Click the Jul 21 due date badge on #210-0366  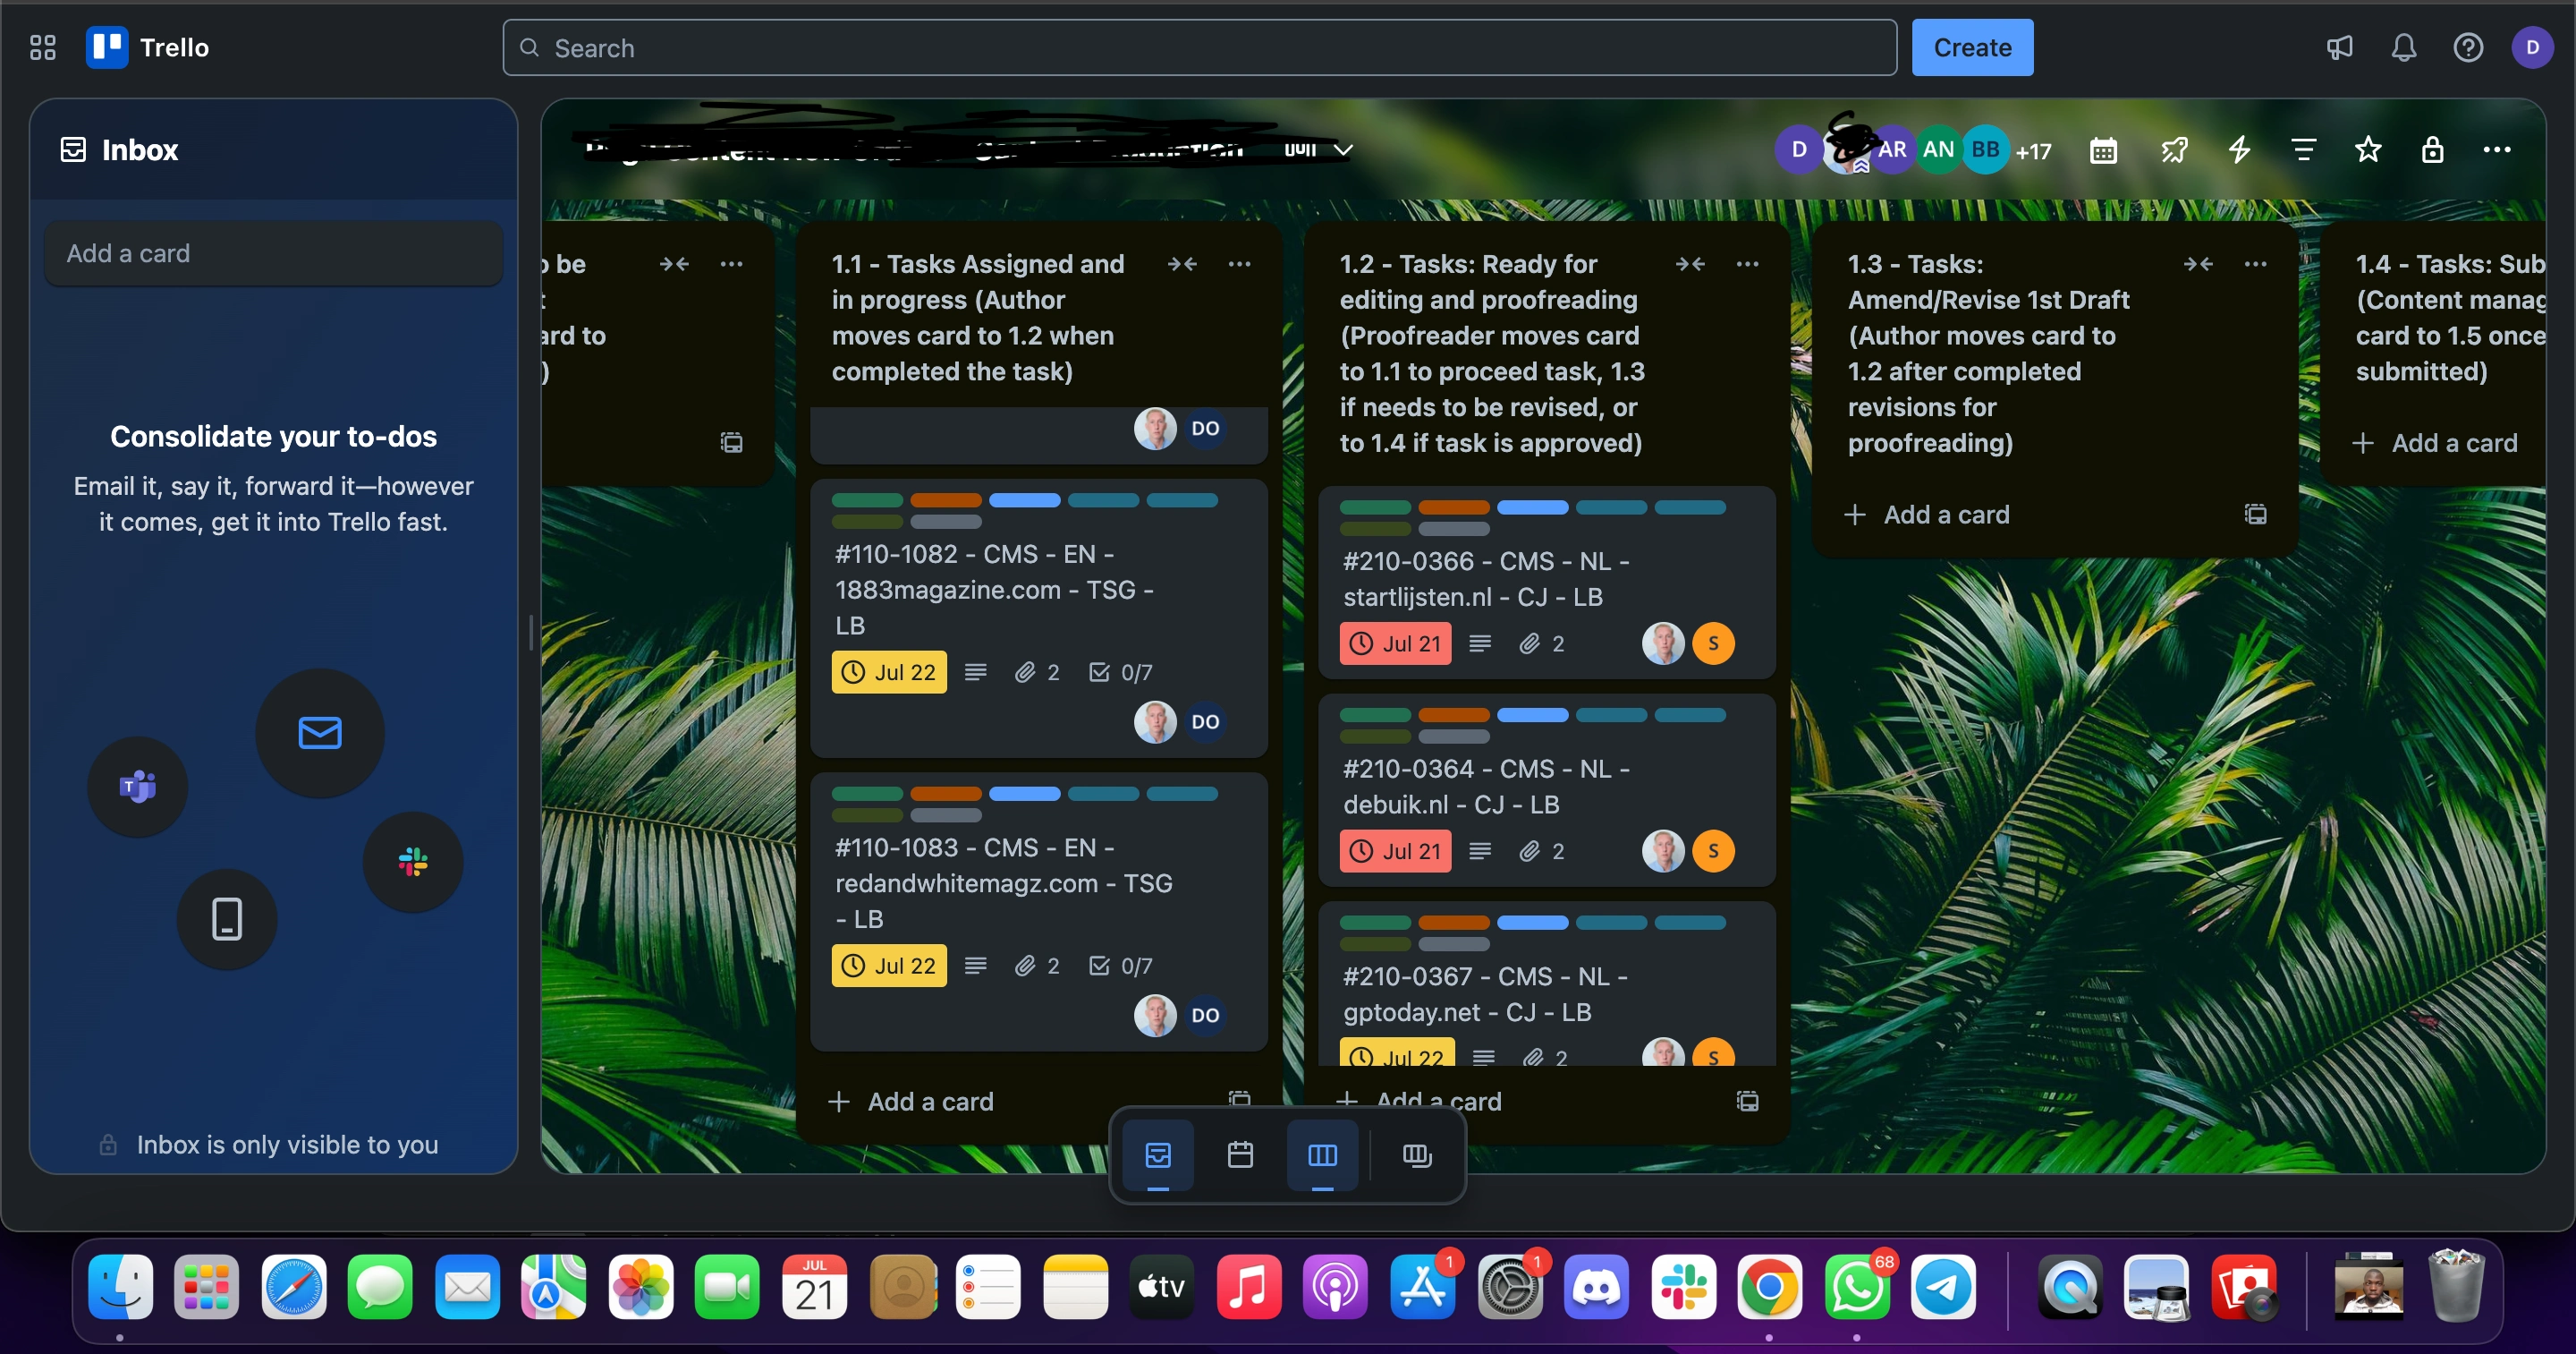coord(1395,643)
